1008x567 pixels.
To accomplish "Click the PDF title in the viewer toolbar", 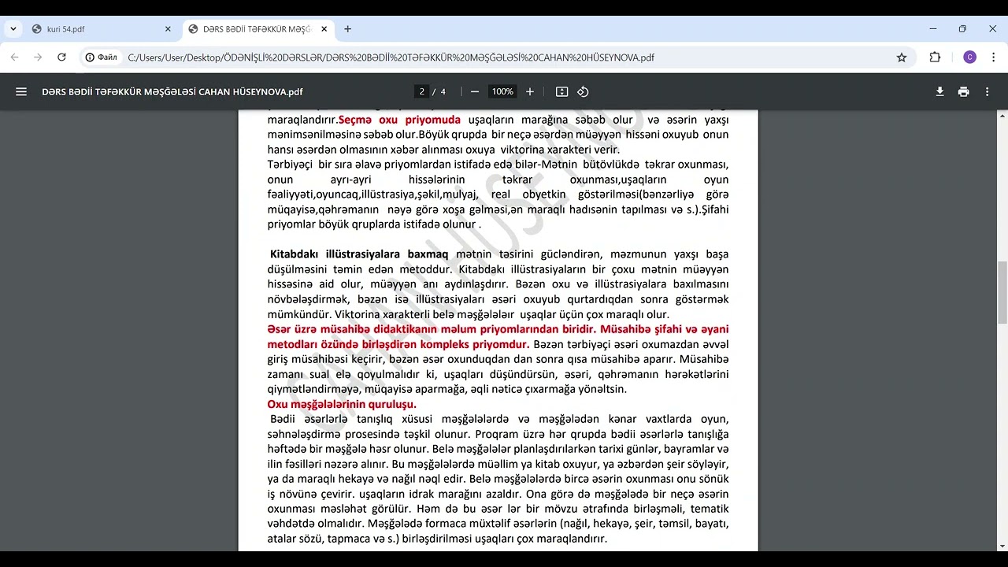I will 172,91.
